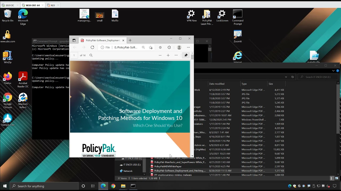341x191 pixels.
Task: Open PolicyPak Least Priv desktop shortcut
Action: 207,18
